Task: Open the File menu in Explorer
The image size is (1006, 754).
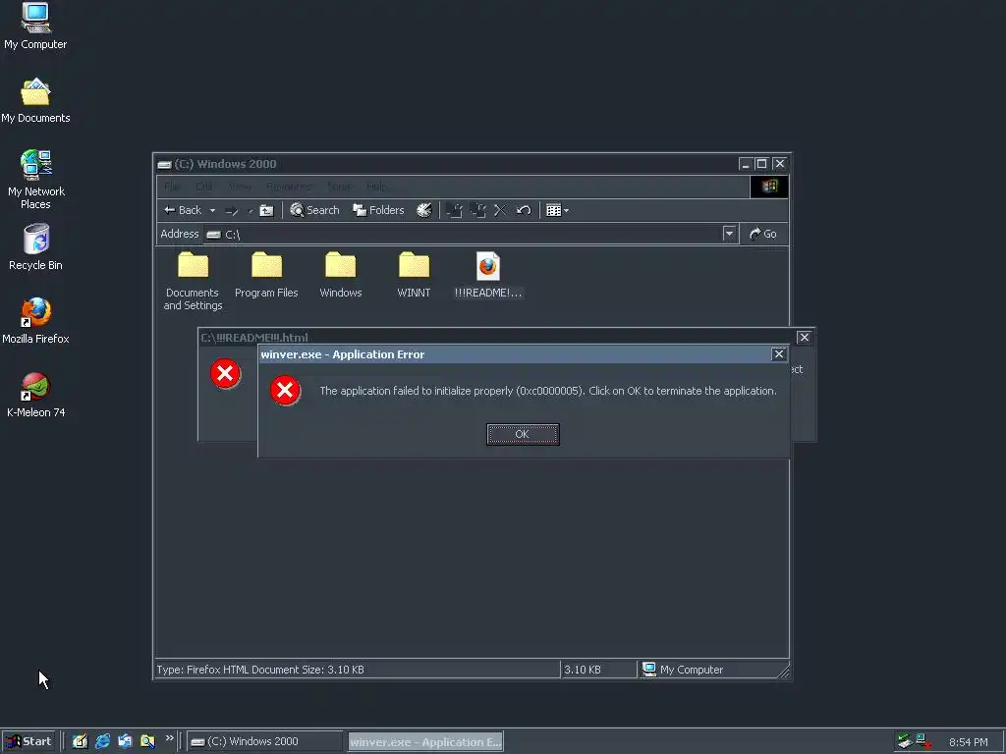Action: pos(171,187)
